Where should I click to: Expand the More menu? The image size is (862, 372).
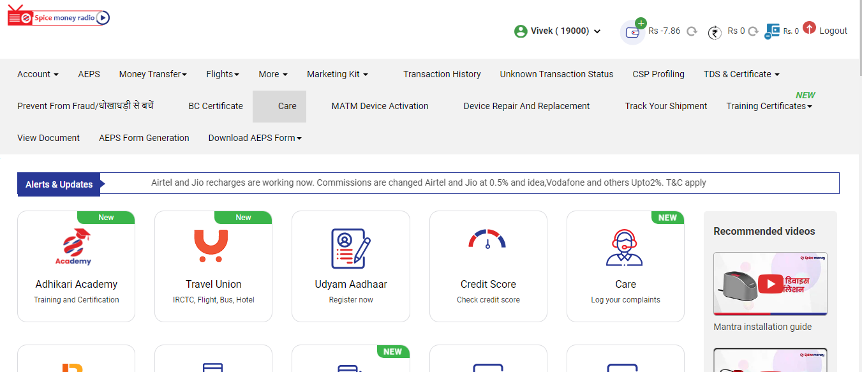(x=273, y=74)
